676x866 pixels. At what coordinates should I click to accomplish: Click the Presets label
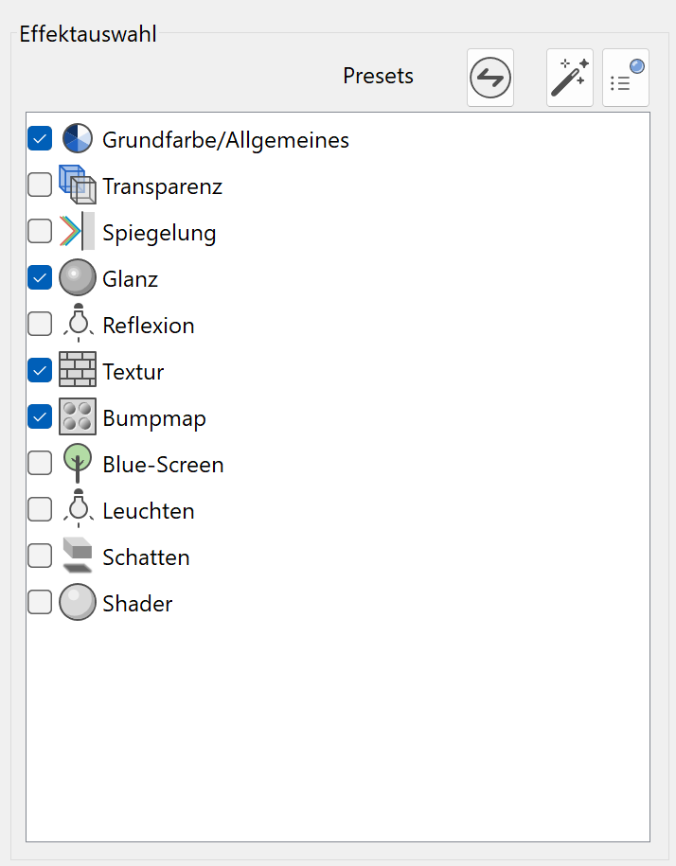point(379,77)
